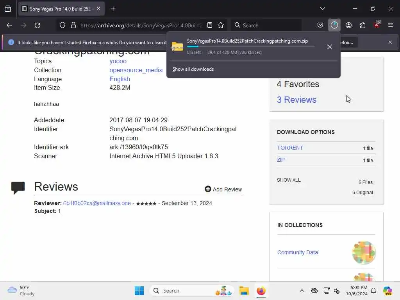400x300 pixels.
Task: Click the OneDrive tray icon
Action: (314, 291)
